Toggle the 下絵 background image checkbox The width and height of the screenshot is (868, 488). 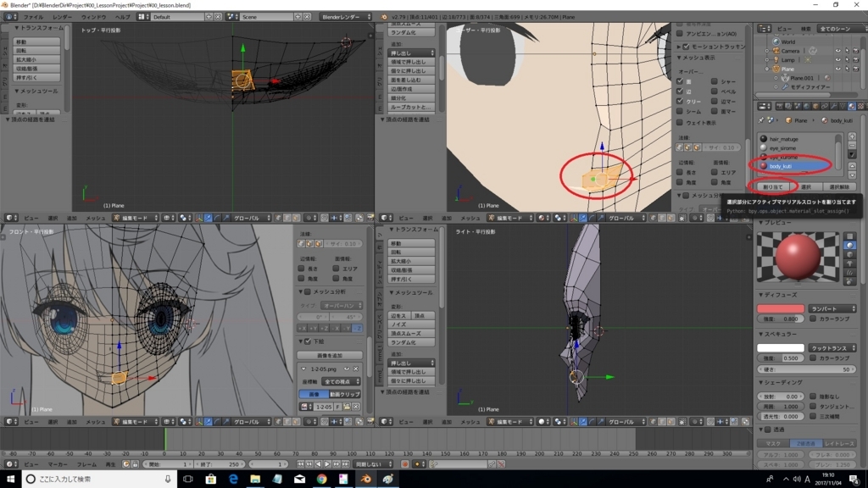click(308, 341)
